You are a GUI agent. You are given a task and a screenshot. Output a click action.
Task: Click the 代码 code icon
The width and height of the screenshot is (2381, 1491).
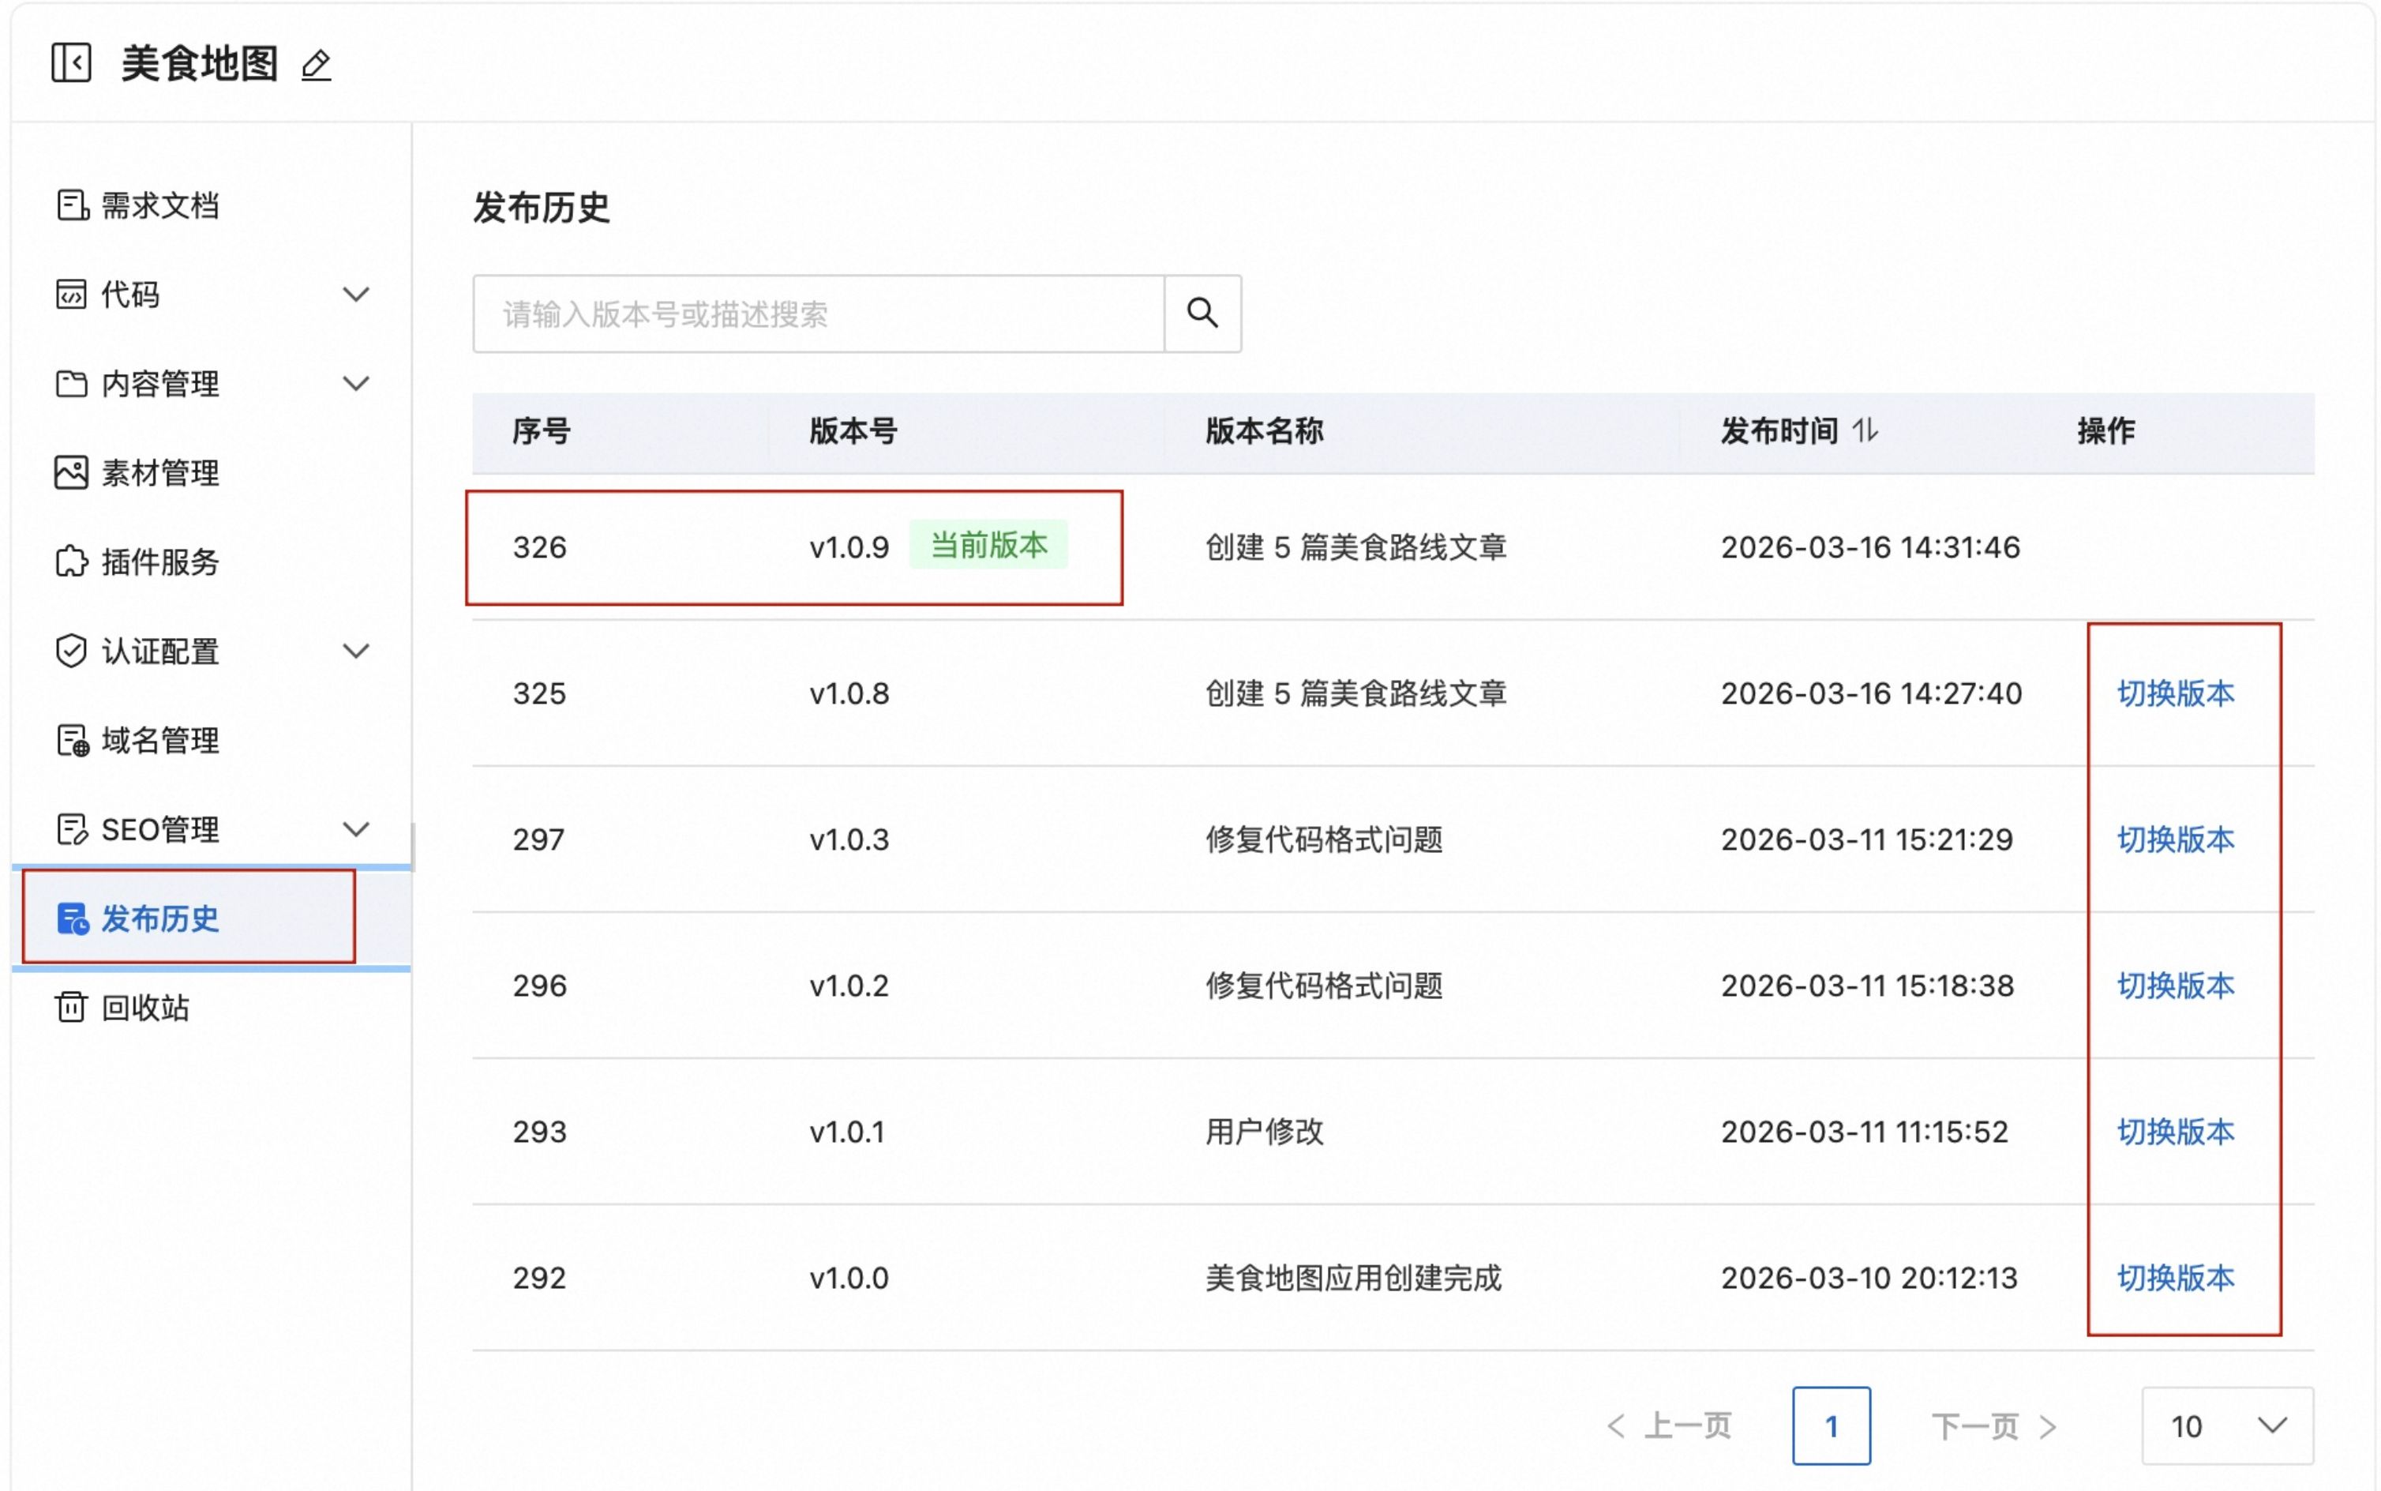click(x=71, y=294)
